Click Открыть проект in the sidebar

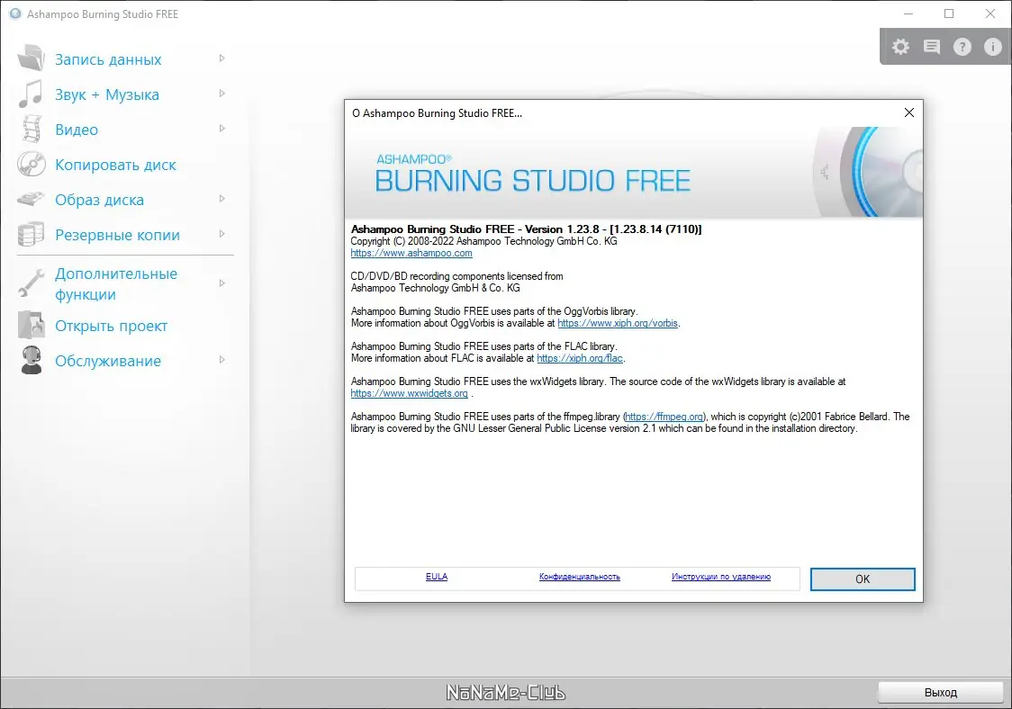click(111, 326)
